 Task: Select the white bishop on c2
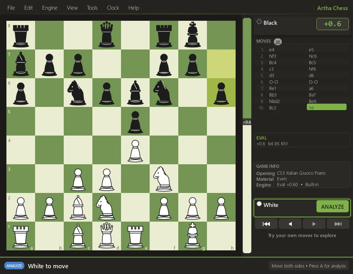coord(78,207)
